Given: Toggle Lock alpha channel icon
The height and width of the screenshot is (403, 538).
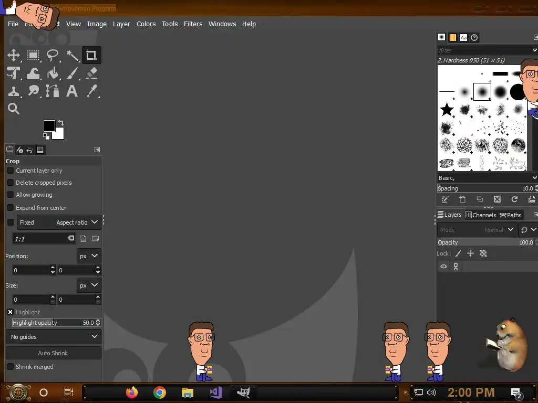Looking at the screenshot, I should [x=483, y=253].
